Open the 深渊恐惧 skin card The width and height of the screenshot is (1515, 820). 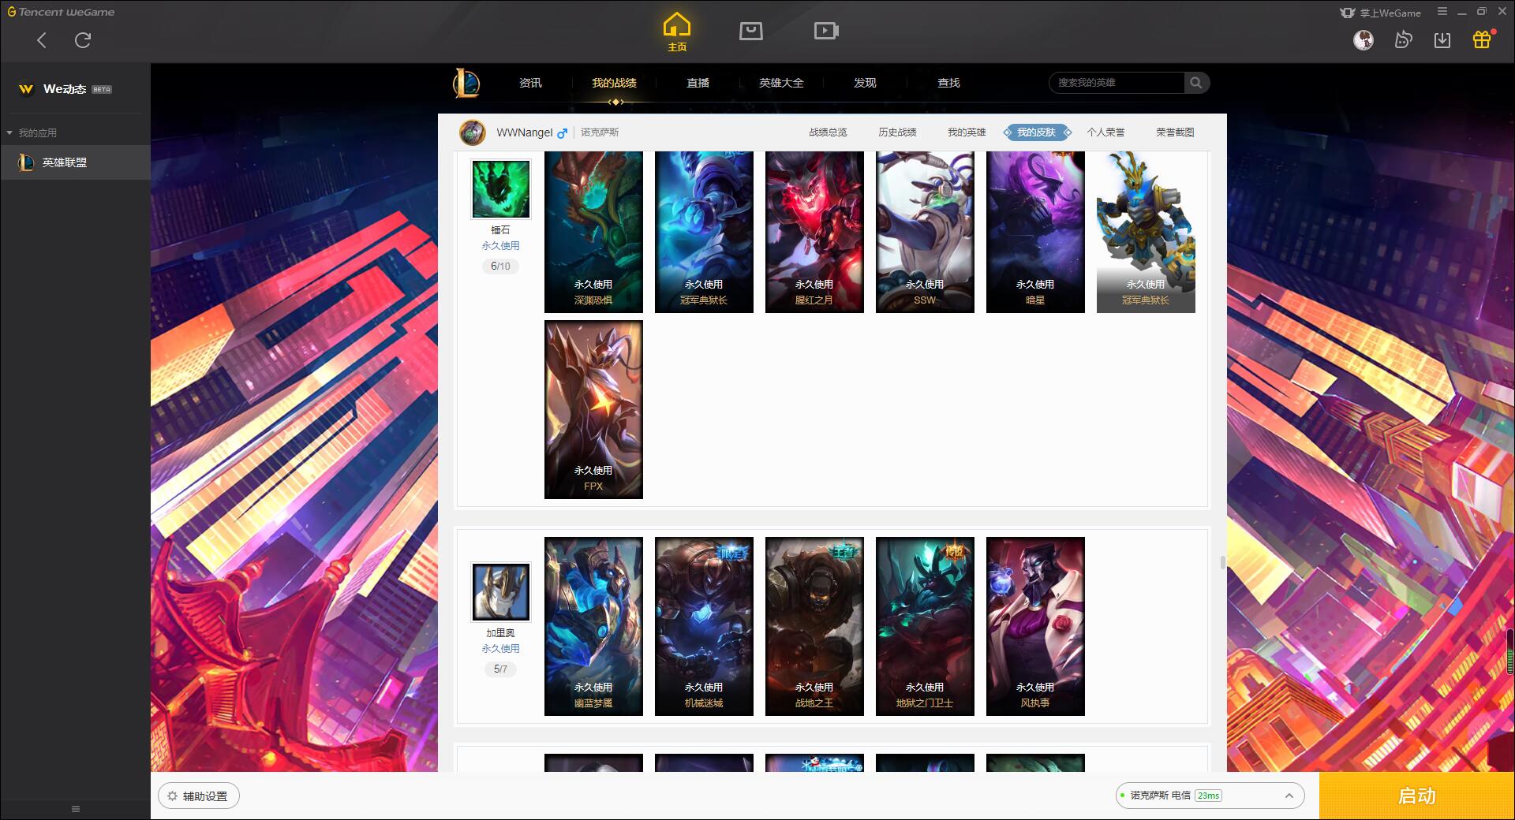[593, 232]
